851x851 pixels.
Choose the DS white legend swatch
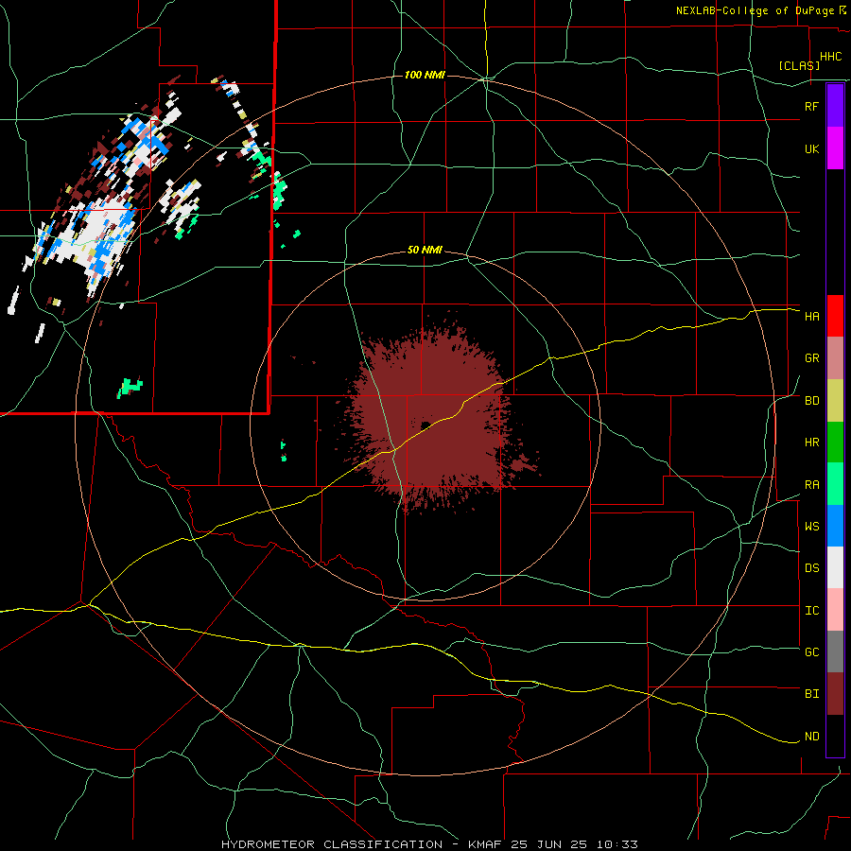coord(835,567)
